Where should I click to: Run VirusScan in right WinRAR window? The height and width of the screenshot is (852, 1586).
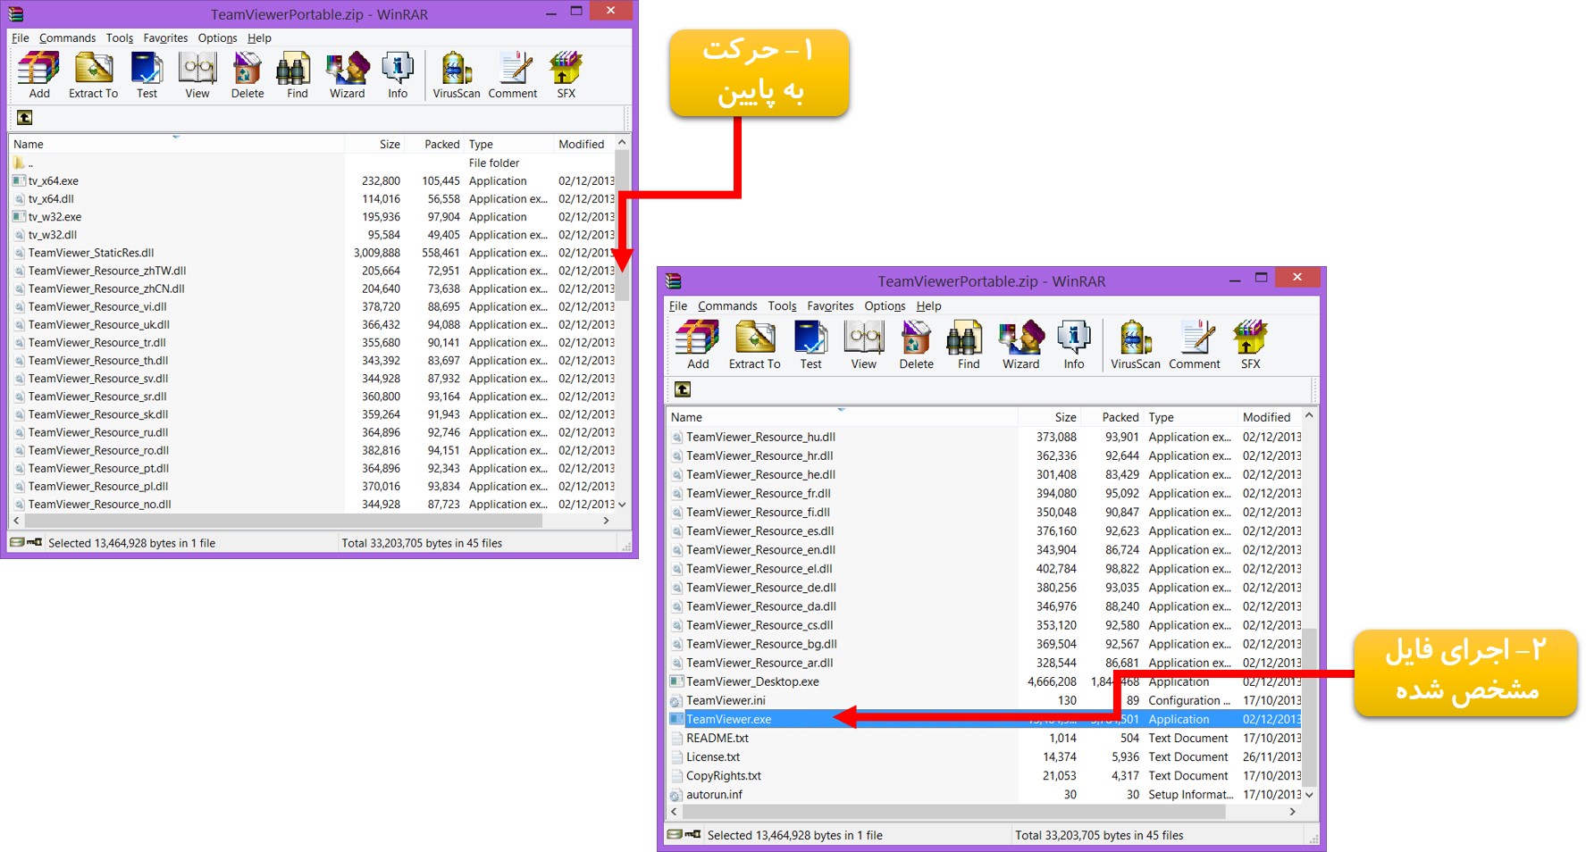(x=1136, y=345)
